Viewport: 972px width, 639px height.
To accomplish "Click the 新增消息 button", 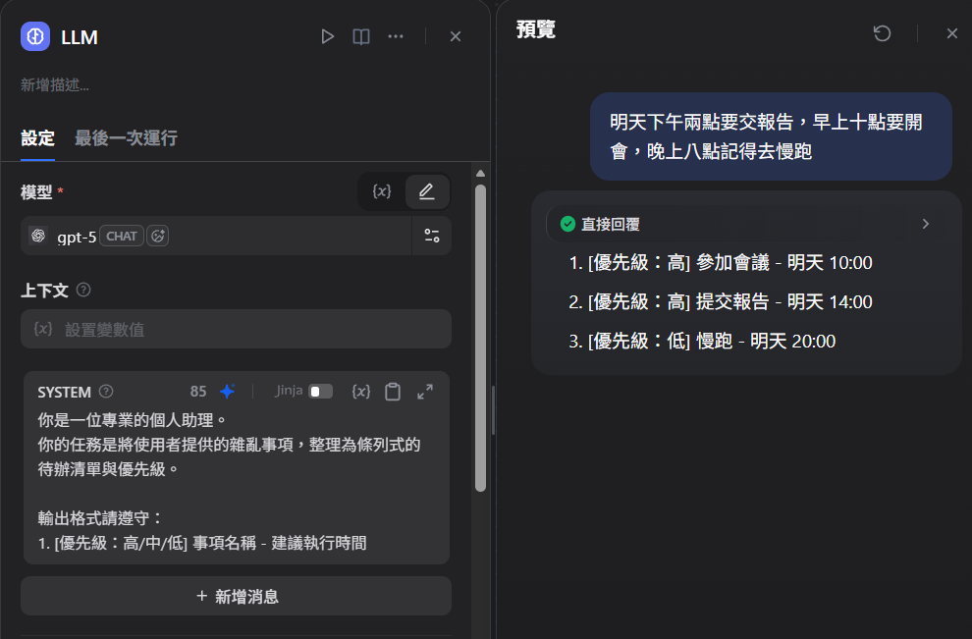I will tap(237, 596).
